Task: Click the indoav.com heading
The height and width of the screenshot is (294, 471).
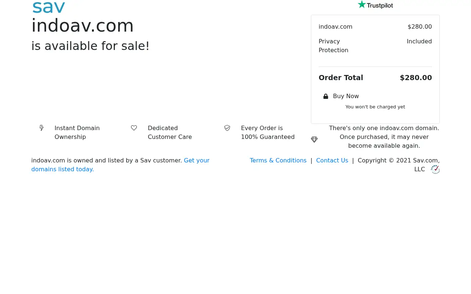Action: [82, 26]
